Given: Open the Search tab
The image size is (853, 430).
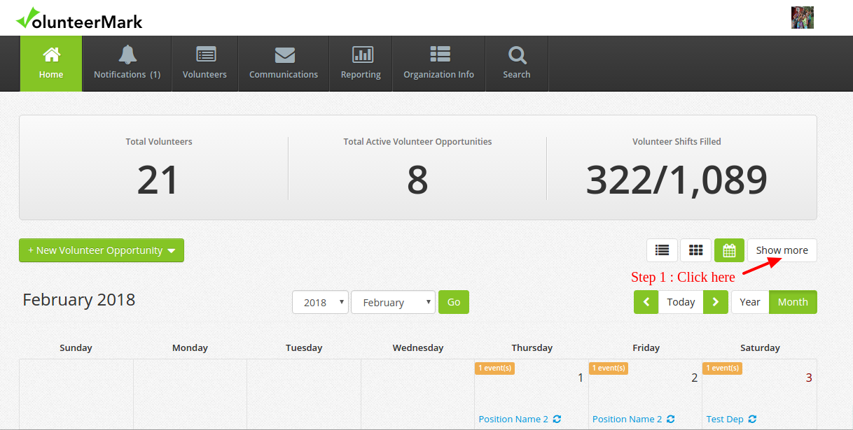Looking at the screenshot, I should [517, 64].
